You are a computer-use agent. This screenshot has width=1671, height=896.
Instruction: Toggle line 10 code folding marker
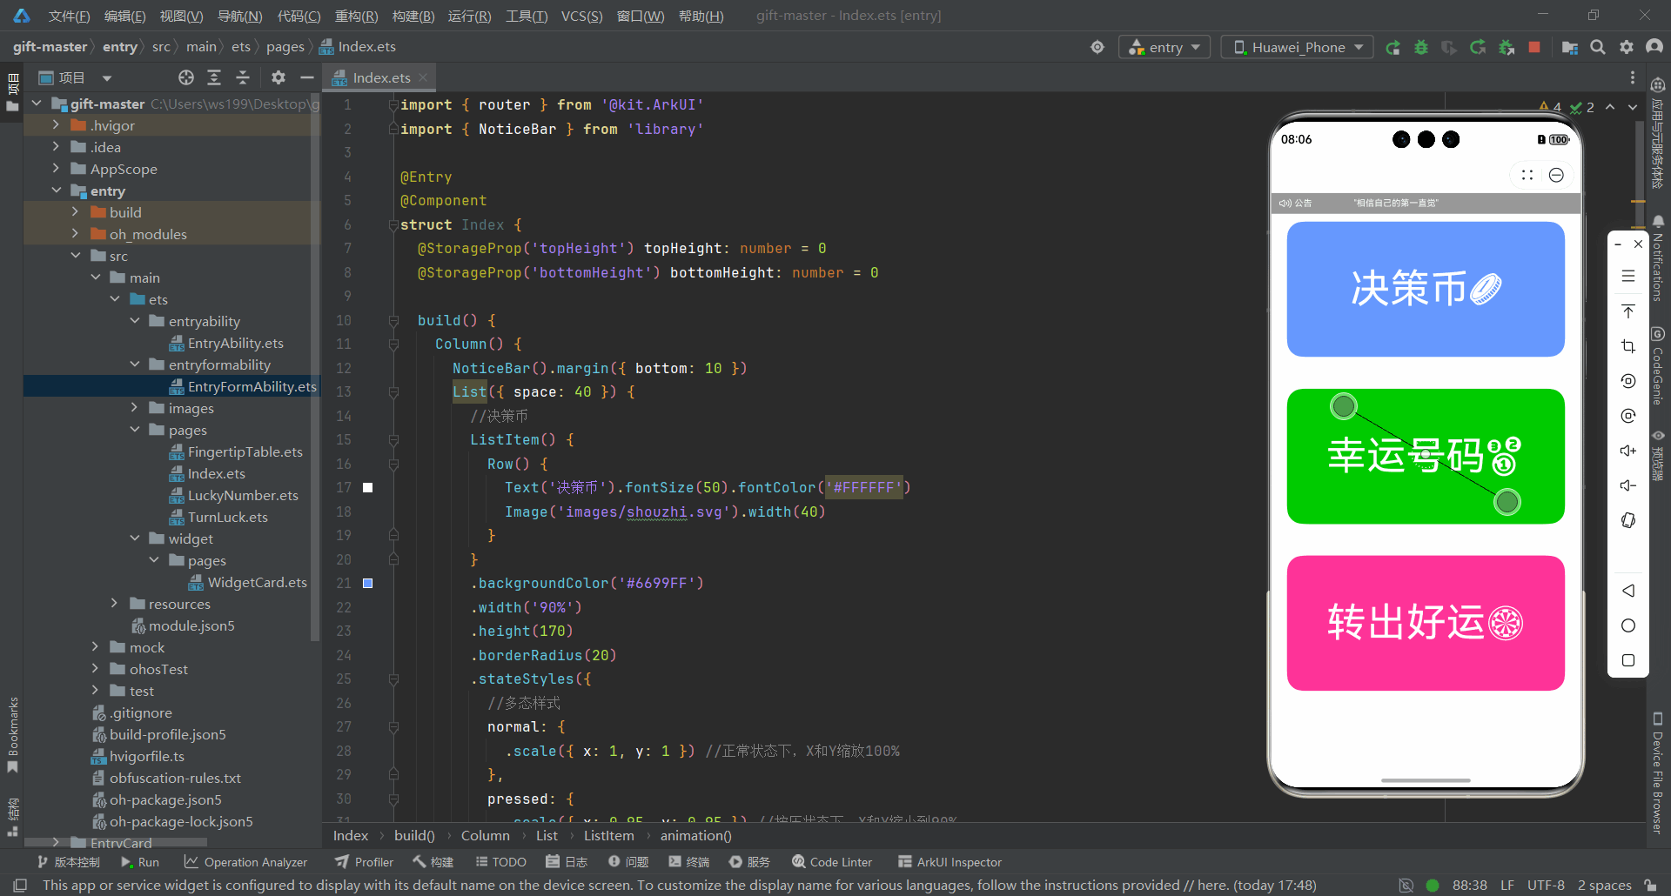coord(393,320)
